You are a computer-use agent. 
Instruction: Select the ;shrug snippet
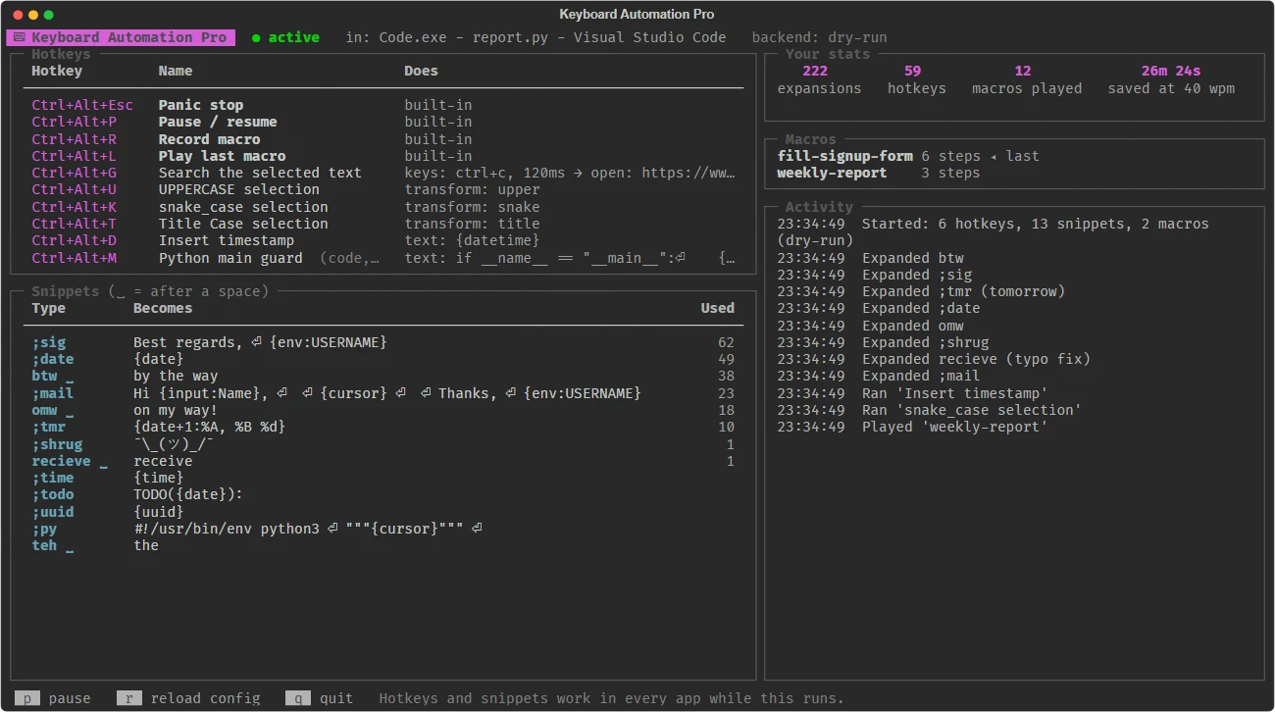(383, 444)
